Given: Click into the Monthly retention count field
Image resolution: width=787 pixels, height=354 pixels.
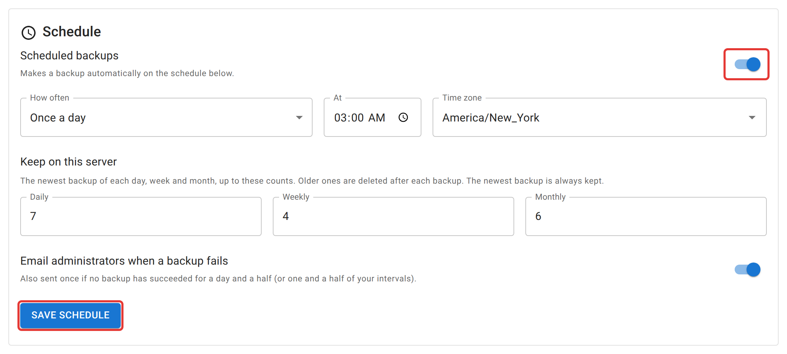Looking at the screenshot, I should coord(646,216).
